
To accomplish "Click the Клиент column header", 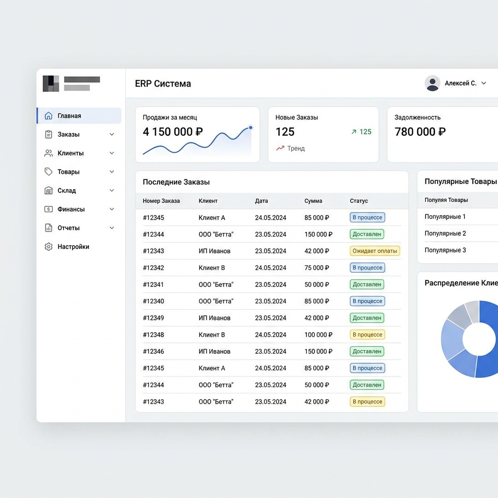I will pos(208,201).
